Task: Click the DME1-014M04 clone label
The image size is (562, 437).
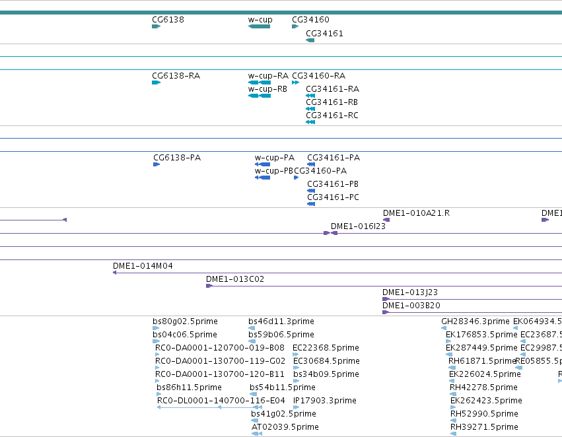Action: [x=143, y=267]
